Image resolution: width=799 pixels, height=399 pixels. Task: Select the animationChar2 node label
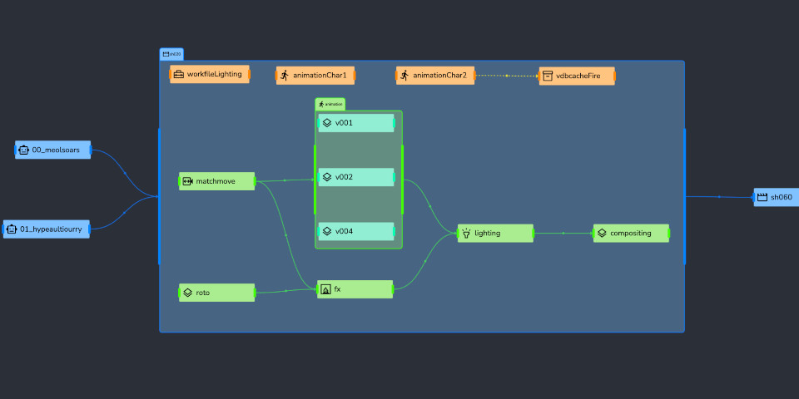pos(439,76)
